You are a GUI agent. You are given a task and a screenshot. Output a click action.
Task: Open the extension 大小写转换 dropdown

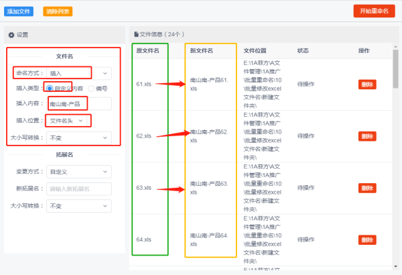[78, 205]
